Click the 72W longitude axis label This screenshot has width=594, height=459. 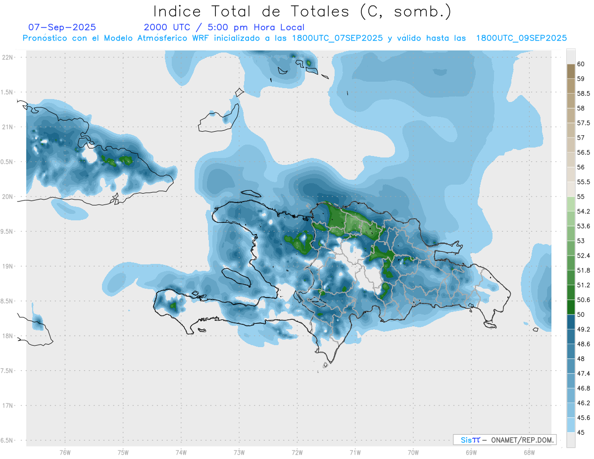[x=297, y=452]
